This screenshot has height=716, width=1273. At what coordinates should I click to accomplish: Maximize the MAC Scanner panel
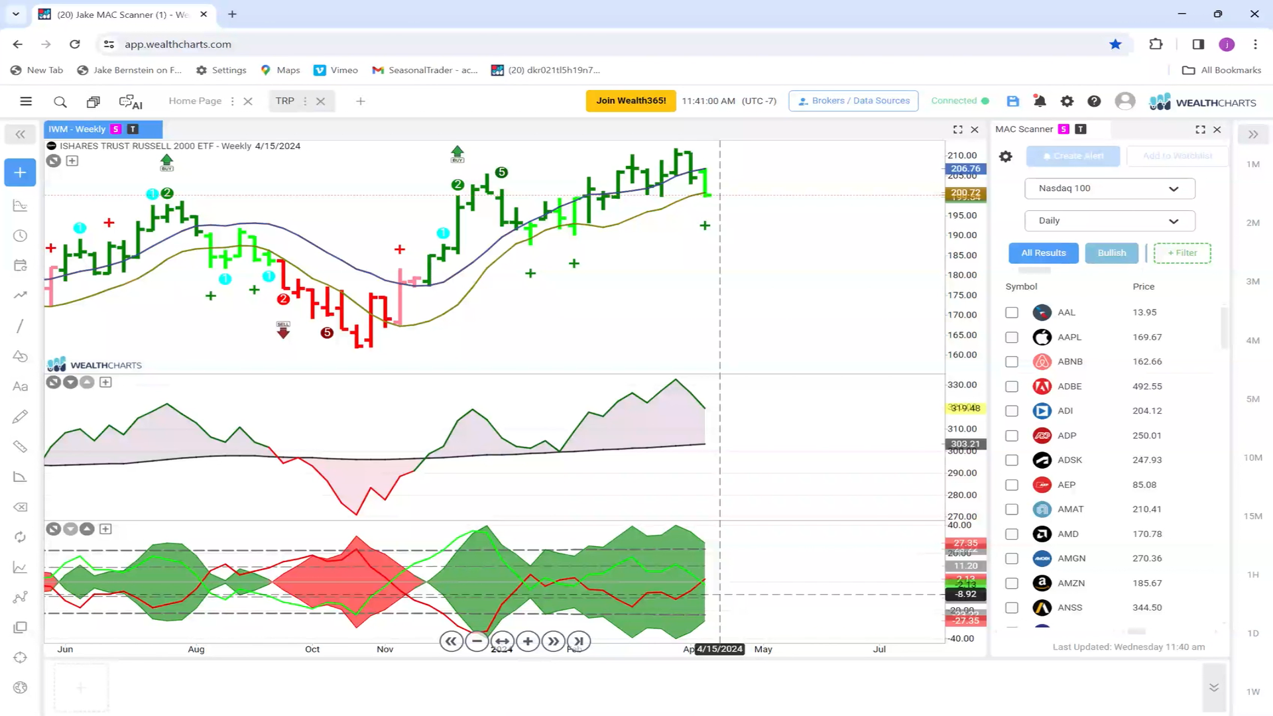(x=1201, y=130)
